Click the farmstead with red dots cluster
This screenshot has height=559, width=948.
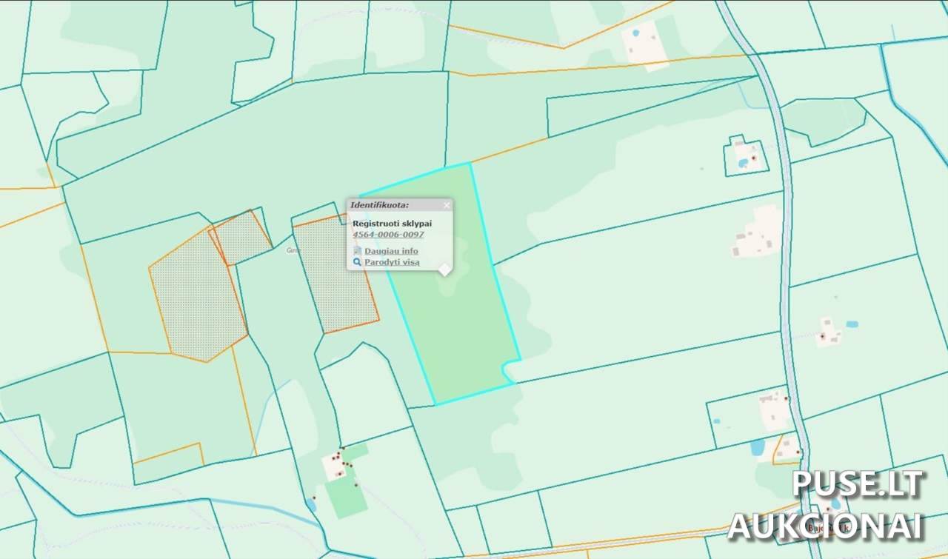[x=336, y=465]
